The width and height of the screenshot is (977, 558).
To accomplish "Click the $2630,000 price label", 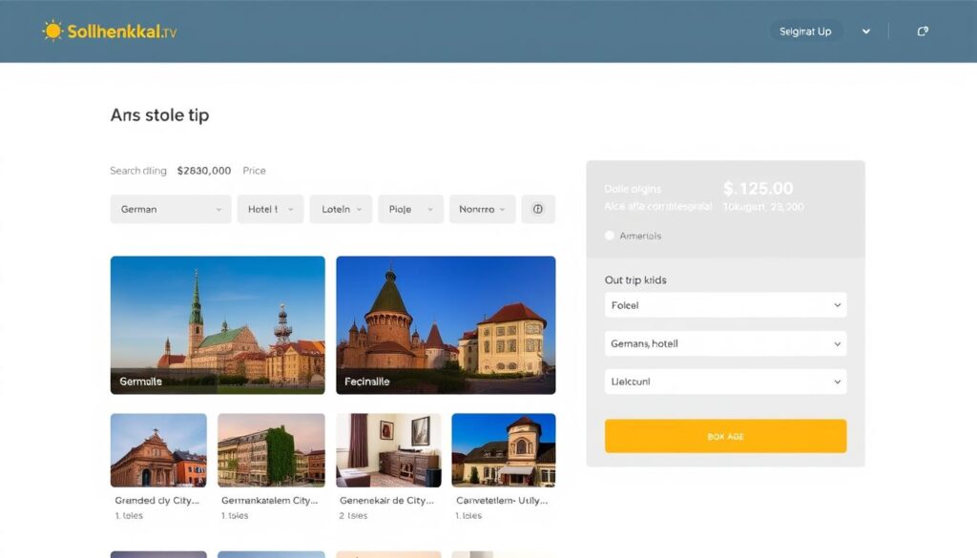I will [x=203, y=170].
